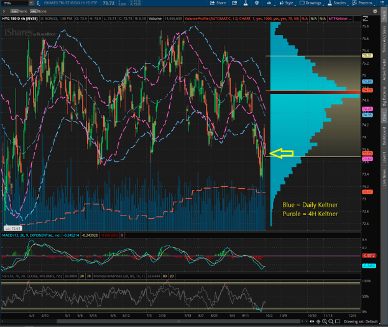The width and height of the screenshot is (388, 327).
Task: Click the scroll left arrow button
Action: tap(302, 321)
